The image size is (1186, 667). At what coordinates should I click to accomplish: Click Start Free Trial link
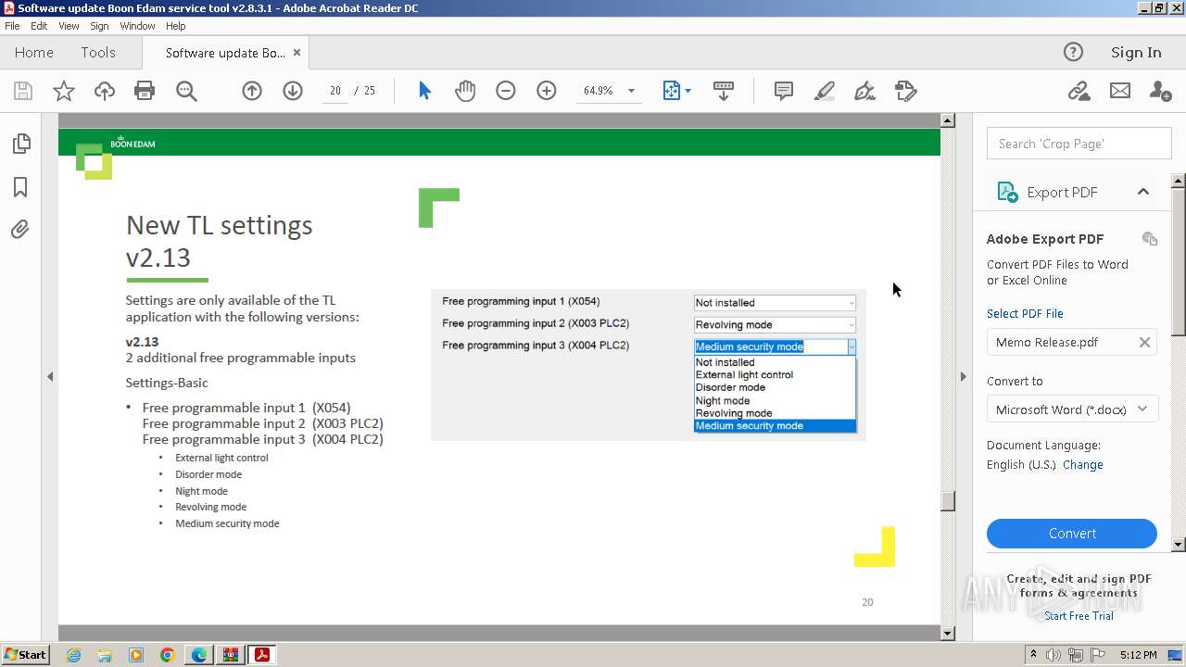coord(1079,616)
